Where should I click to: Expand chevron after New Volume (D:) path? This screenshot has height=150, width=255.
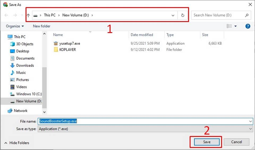(92, 15)
